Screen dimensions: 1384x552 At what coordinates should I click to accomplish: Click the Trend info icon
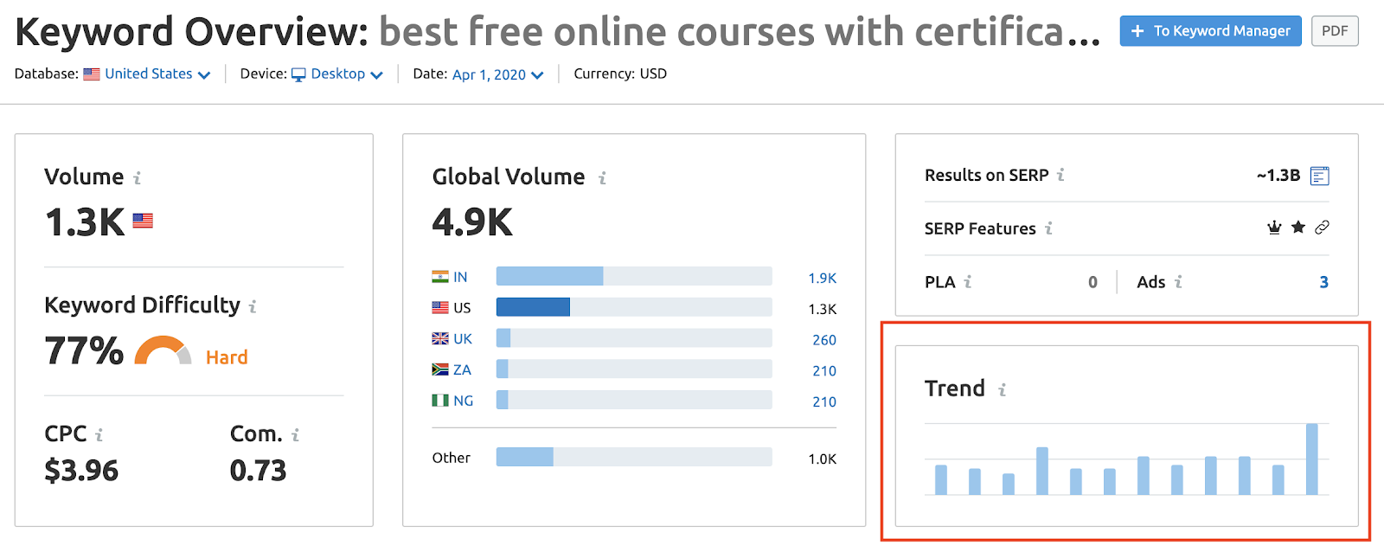coord(1002,389)
